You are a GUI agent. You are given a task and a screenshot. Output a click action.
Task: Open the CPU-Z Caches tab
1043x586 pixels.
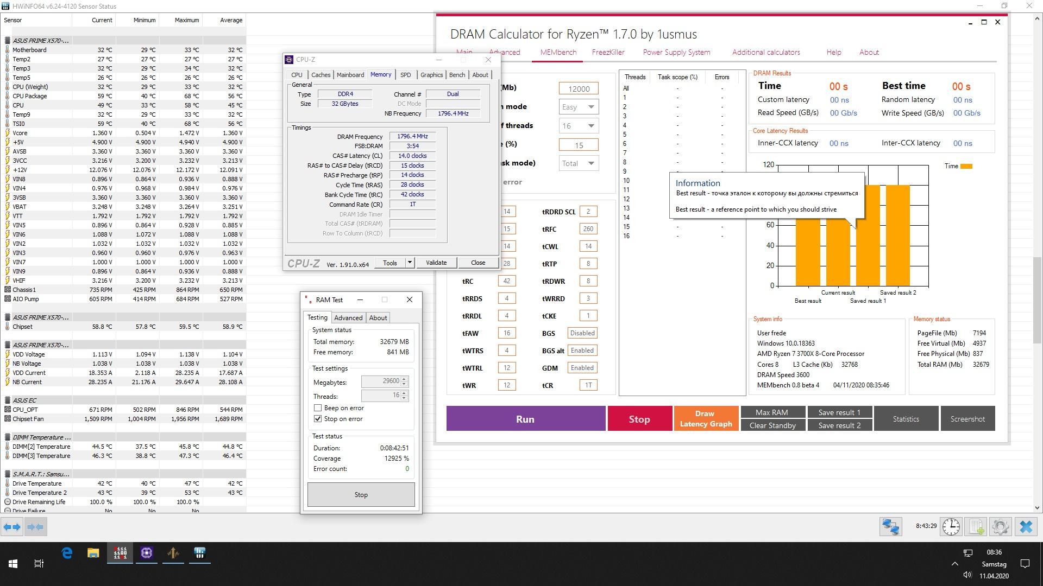[321, 75]
